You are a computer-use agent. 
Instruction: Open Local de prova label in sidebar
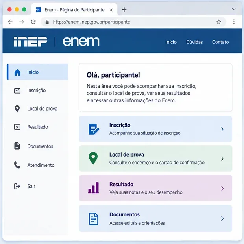pos(43,109)
